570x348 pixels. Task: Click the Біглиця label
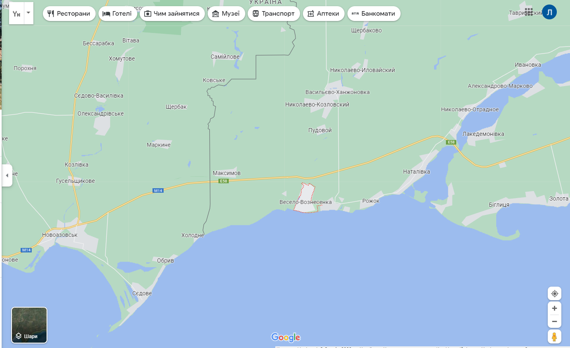[x=499, y=205]
